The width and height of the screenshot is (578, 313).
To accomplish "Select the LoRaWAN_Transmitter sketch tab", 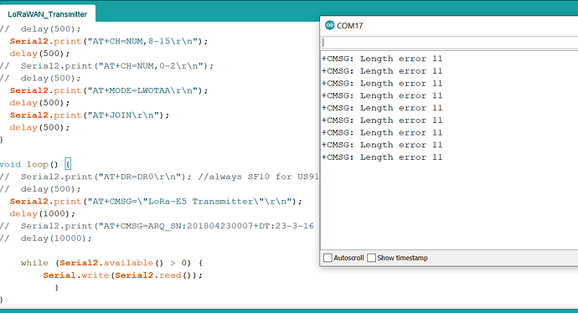I will tap(48, 14).
